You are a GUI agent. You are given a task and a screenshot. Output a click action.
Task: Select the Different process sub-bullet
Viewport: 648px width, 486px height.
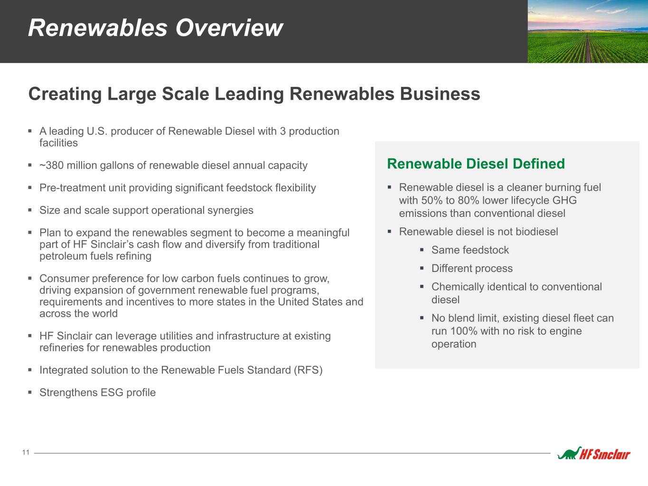pos(471,269)
